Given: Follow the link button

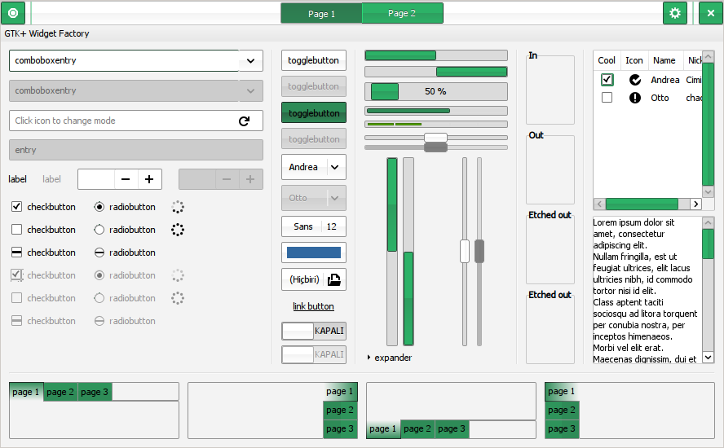Looking at the screenshot, I should tap(314, 306).
